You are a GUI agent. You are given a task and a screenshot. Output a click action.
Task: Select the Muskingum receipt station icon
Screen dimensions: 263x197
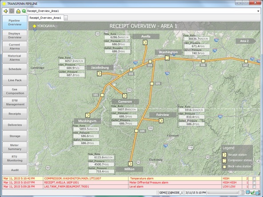pyautogui.click(x=88, y=115)
